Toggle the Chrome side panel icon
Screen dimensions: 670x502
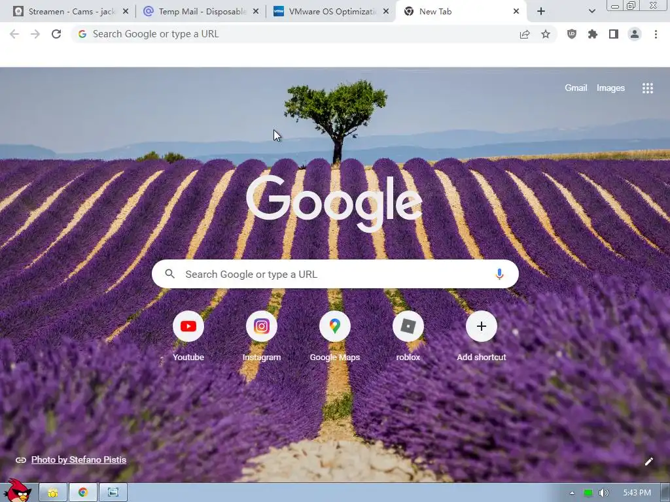point(614,34)
